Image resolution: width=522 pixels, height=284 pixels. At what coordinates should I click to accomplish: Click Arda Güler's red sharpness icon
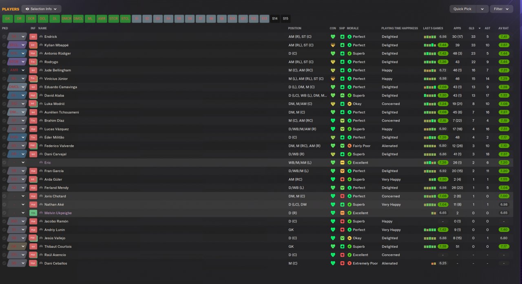coord(342,179)
